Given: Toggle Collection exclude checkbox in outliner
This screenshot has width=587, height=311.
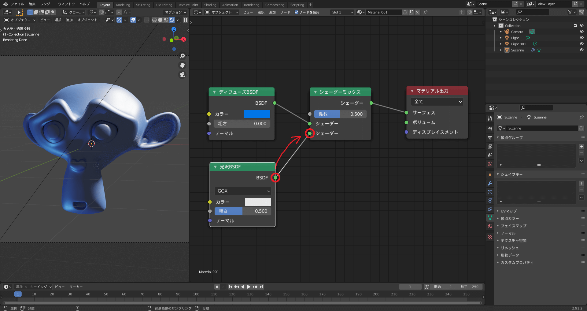Looking at the screenshot, I should 575,25.
